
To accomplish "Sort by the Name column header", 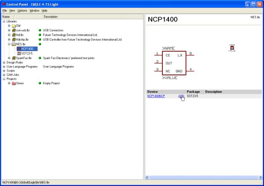I will (x=19, y=16).
